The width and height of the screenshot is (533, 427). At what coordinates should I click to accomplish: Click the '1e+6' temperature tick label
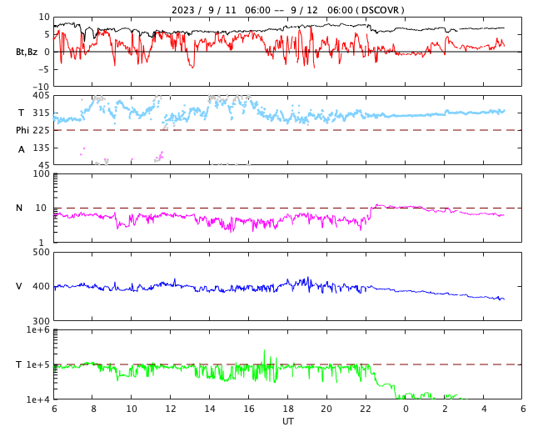37,329
